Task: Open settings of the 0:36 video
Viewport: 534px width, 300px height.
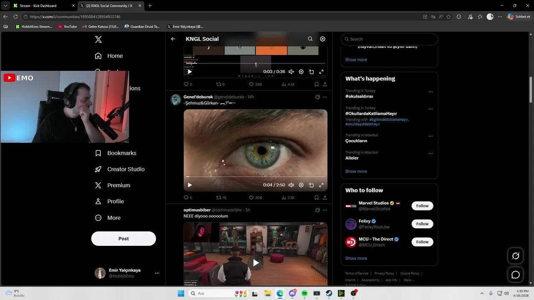Action: coord(301,72)
